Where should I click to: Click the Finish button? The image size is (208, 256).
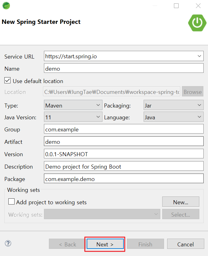(x=145, y=244)
